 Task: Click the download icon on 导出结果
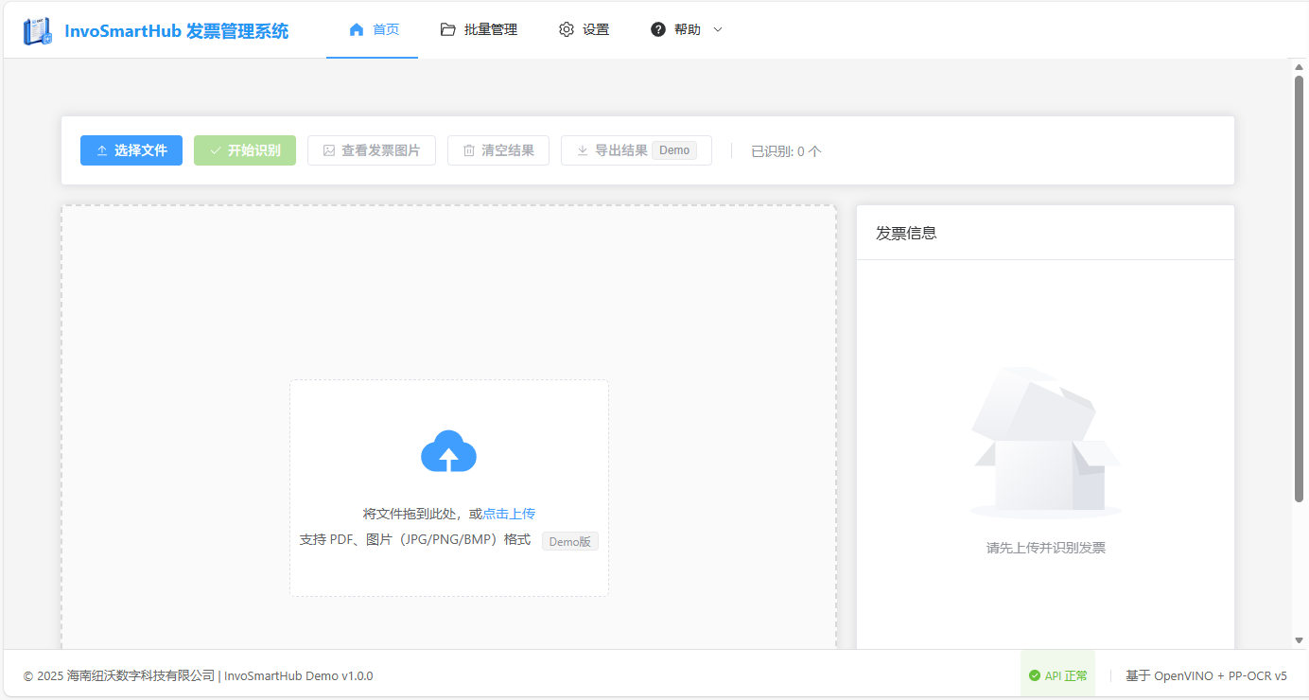click(583, 149)
